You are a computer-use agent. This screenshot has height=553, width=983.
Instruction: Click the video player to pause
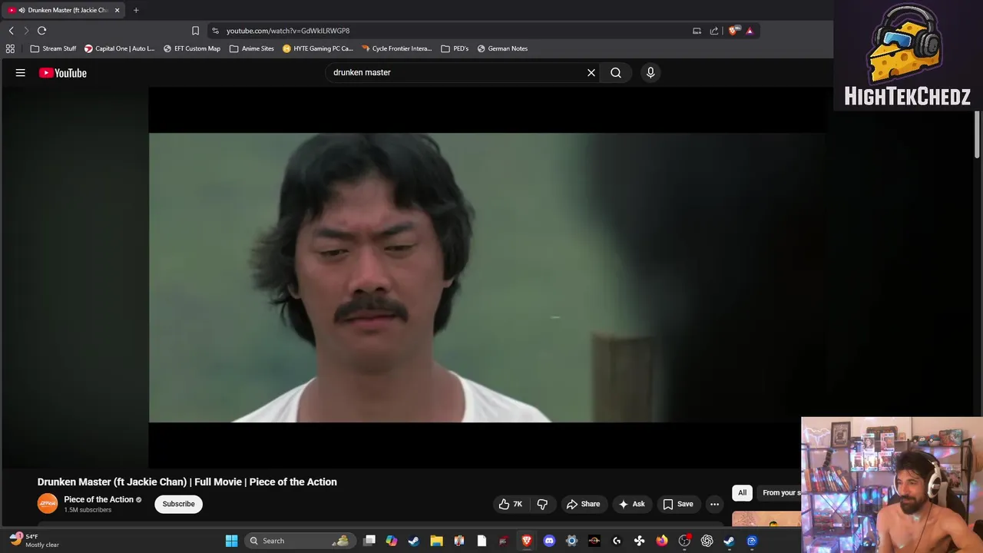488,277
